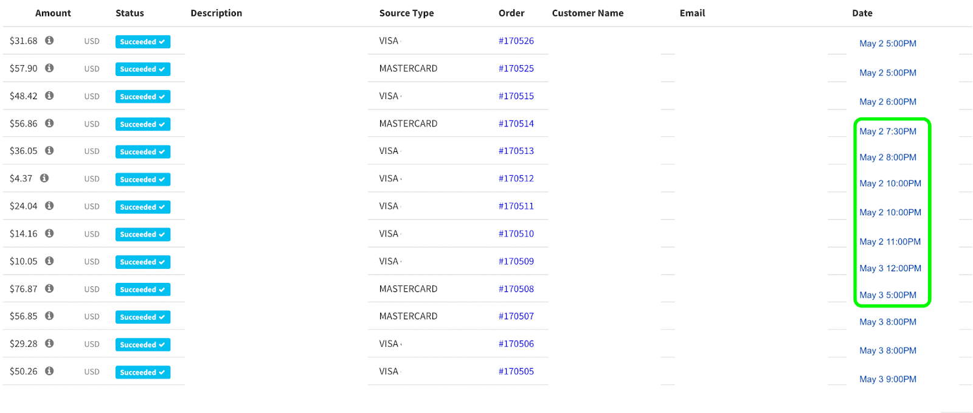This screenshot has width=973, height=413.
Task: Click Succeeded badge on the $56.85 row
Action: click(142, 317)
